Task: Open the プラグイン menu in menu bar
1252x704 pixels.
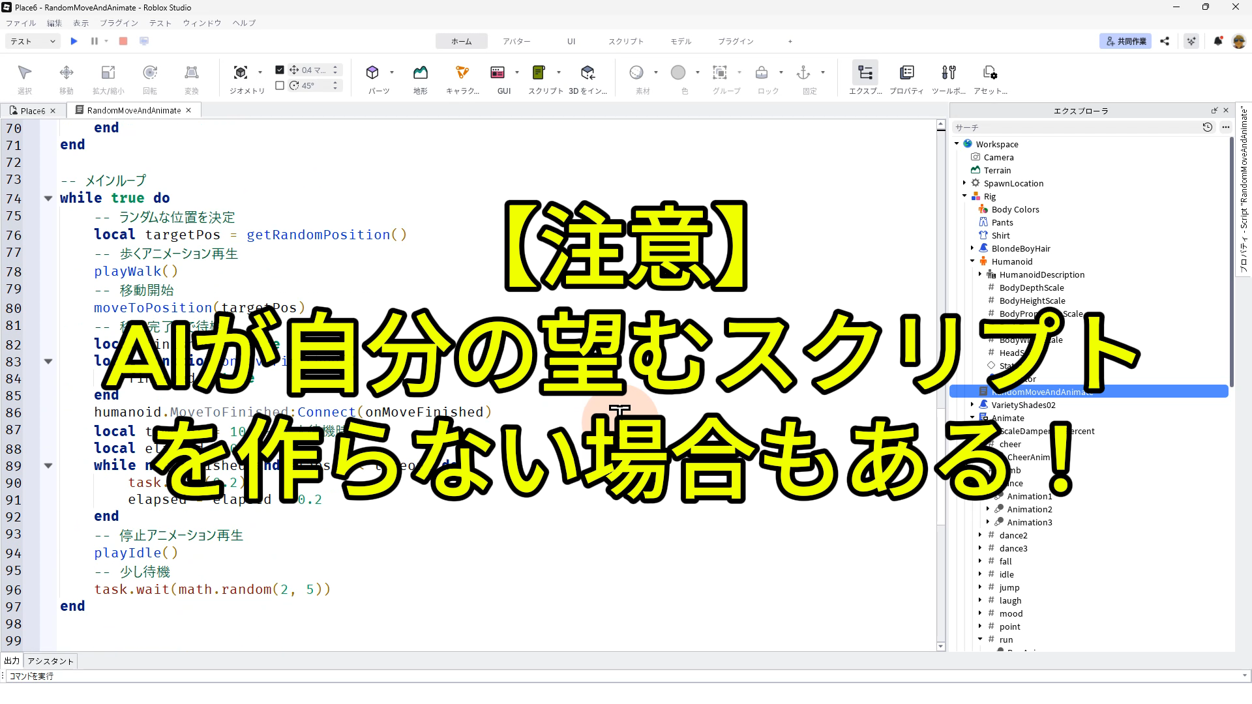Action: pos(119,23)
